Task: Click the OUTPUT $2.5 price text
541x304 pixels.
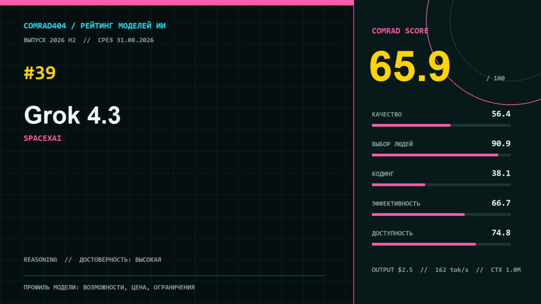Action: point(393,270)
